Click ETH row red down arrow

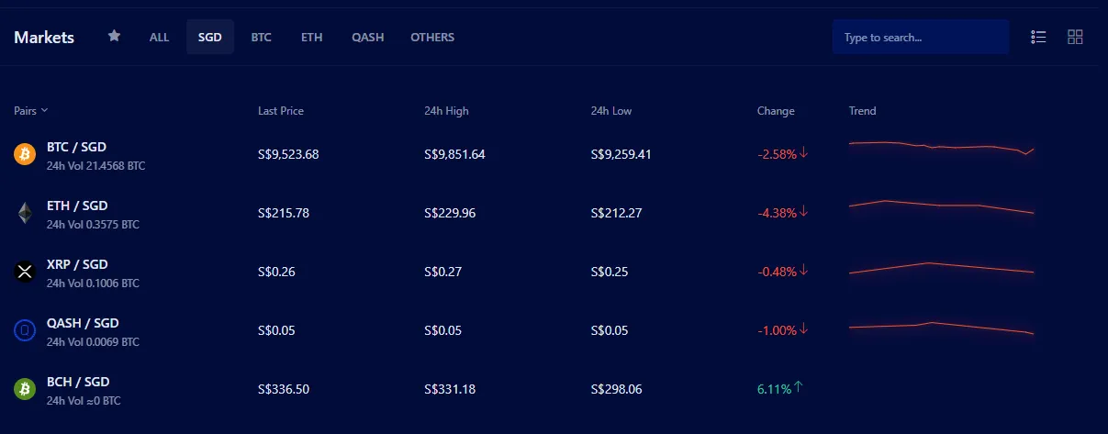click(x=804, y=212)
